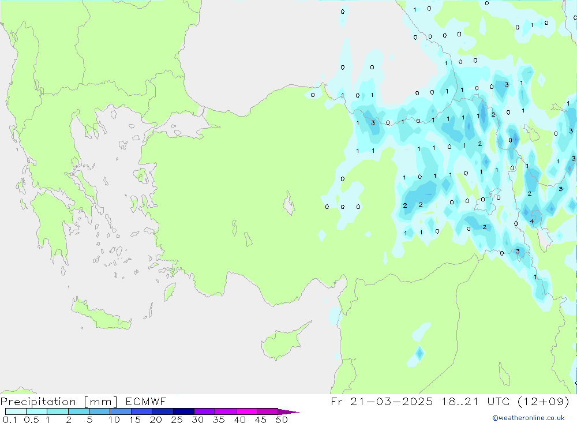Click the legend label '25'
This screenshot has width=577, height=423.
(x=177, y=420)
